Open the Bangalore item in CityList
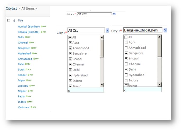This screenshot has width=182, height=131. [24, 48]
